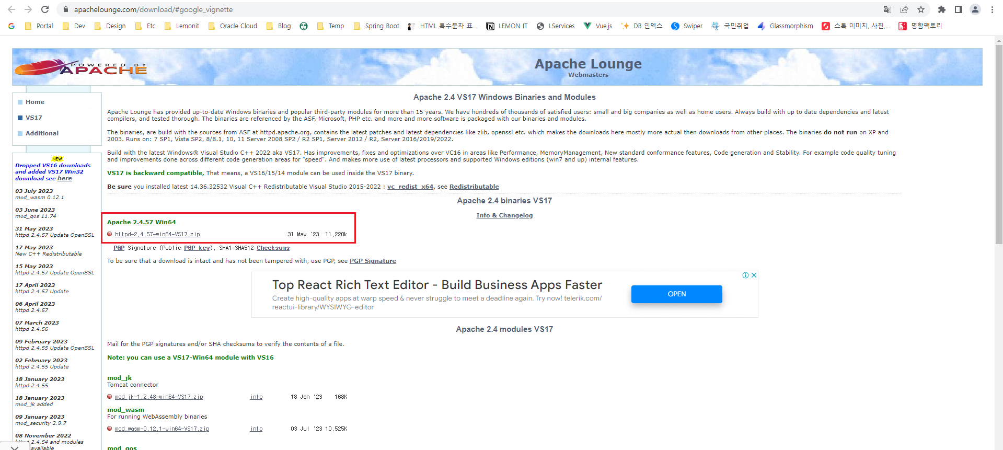The width and height of the screenshot is (1003, 450).
Task: Open the PGP Signature link
Action: (x=373, y=261)
